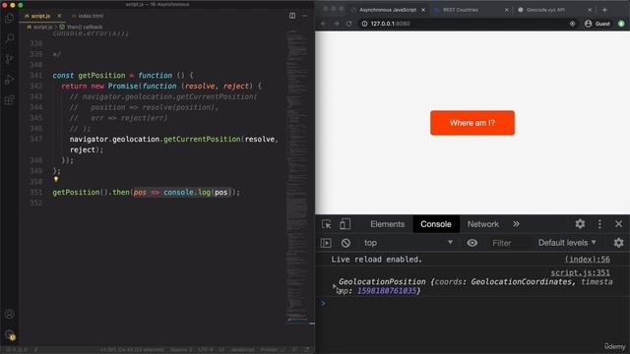Open the Run and Debug view
The height and width of the screenshot is (354, 630).
(x=9, y=80)
